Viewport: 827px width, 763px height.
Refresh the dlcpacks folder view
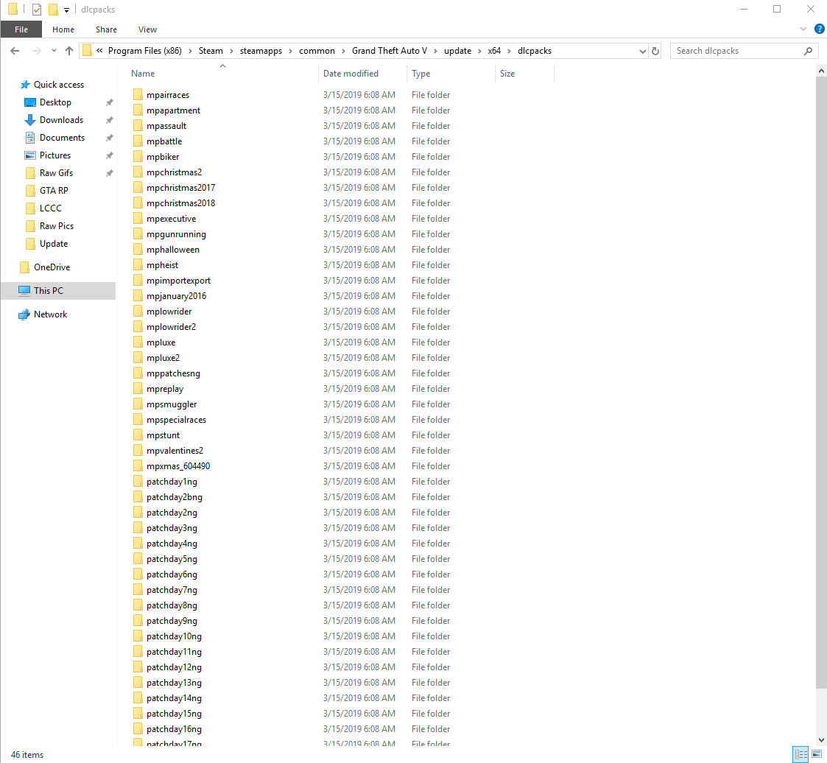pyautogui.click(x=655, y=51)
